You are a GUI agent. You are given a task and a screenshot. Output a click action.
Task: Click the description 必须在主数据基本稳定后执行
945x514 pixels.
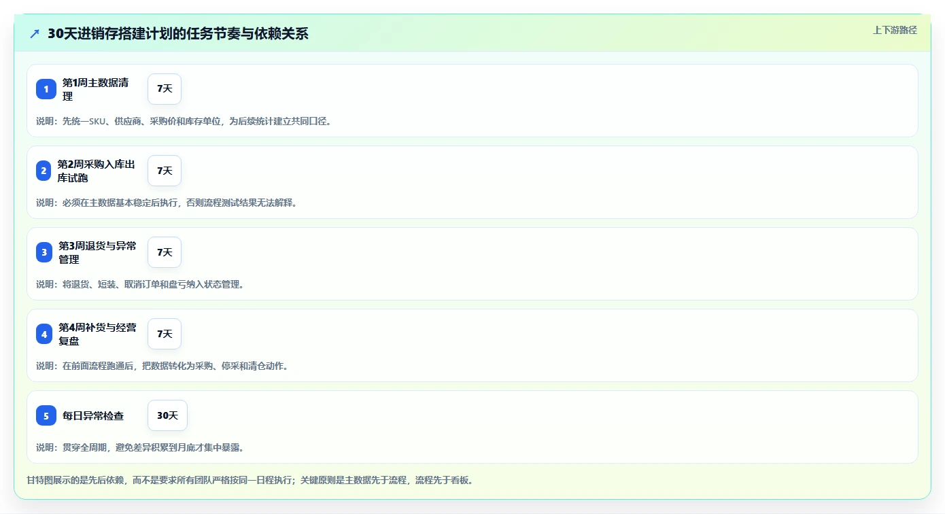coord(120,203)
